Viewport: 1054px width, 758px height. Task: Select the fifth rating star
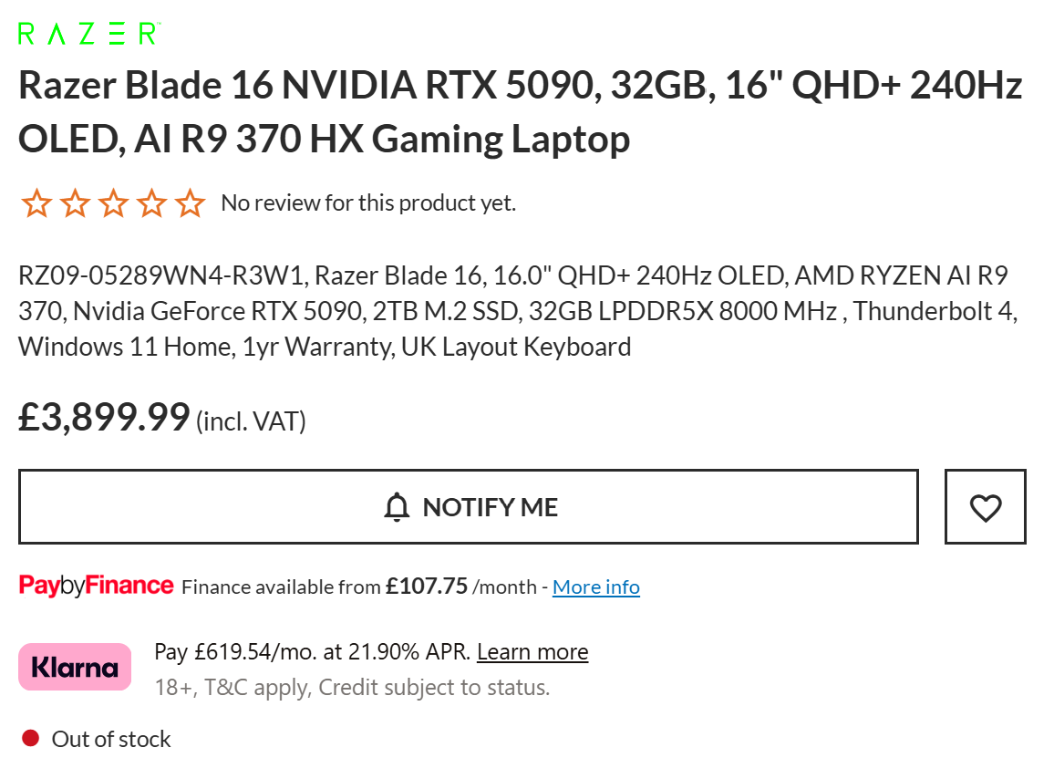(x=190, y=203)
